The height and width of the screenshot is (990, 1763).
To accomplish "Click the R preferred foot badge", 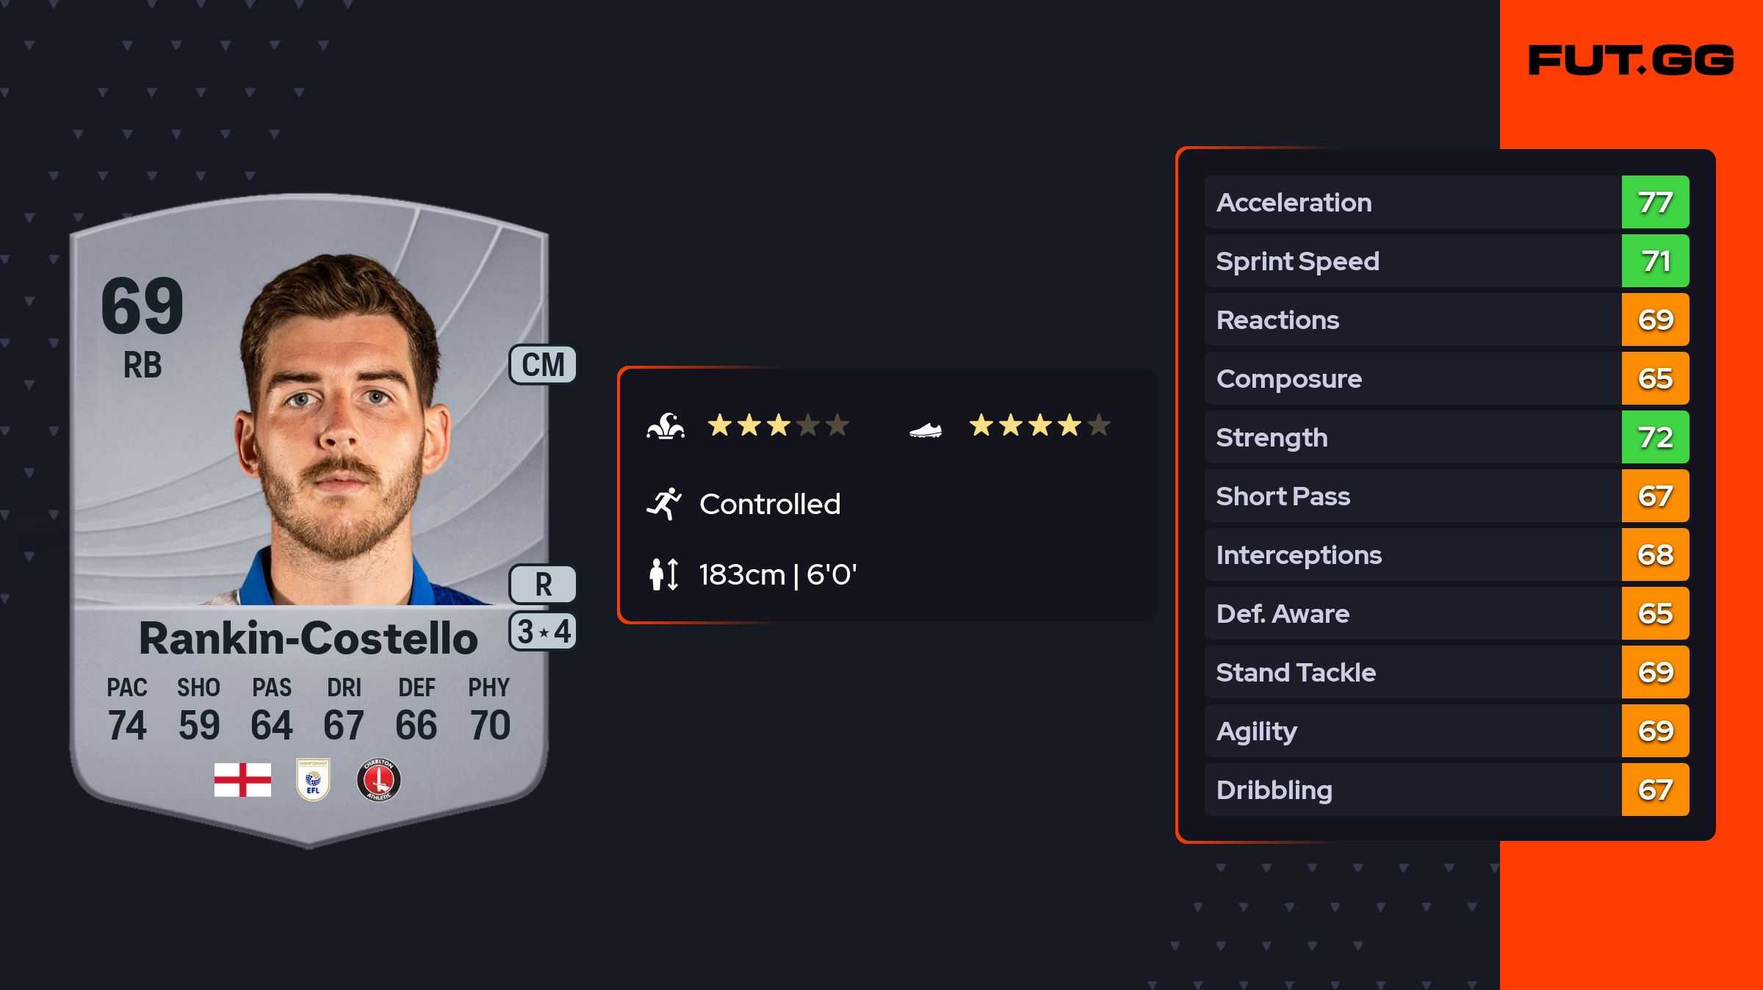I will (543, 585).
